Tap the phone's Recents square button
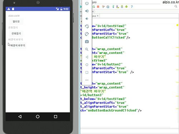The width and height of the screenshot is (179, 134). [x=55, y=116]
